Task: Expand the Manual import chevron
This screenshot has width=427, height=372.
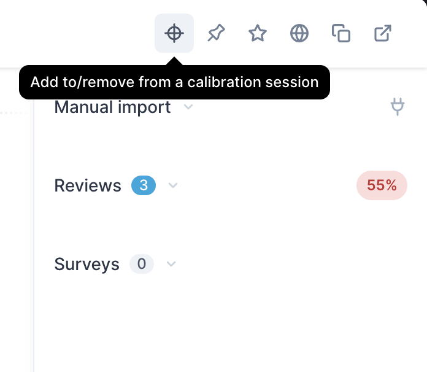Action: point(188,107)
